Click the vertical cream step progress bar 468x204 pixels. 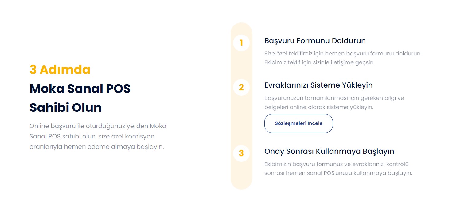241,106
